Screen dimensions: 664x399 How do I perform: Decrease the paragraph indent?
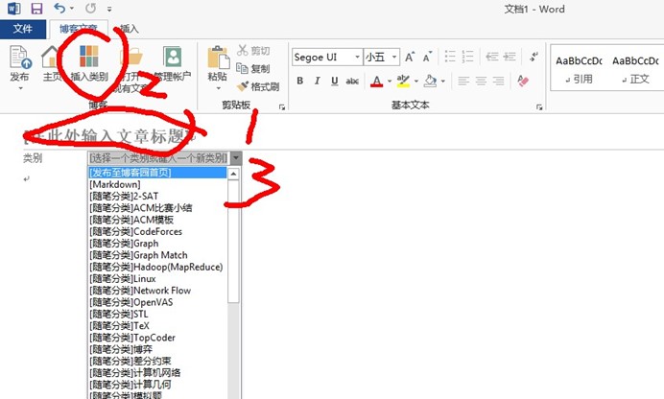492,57
